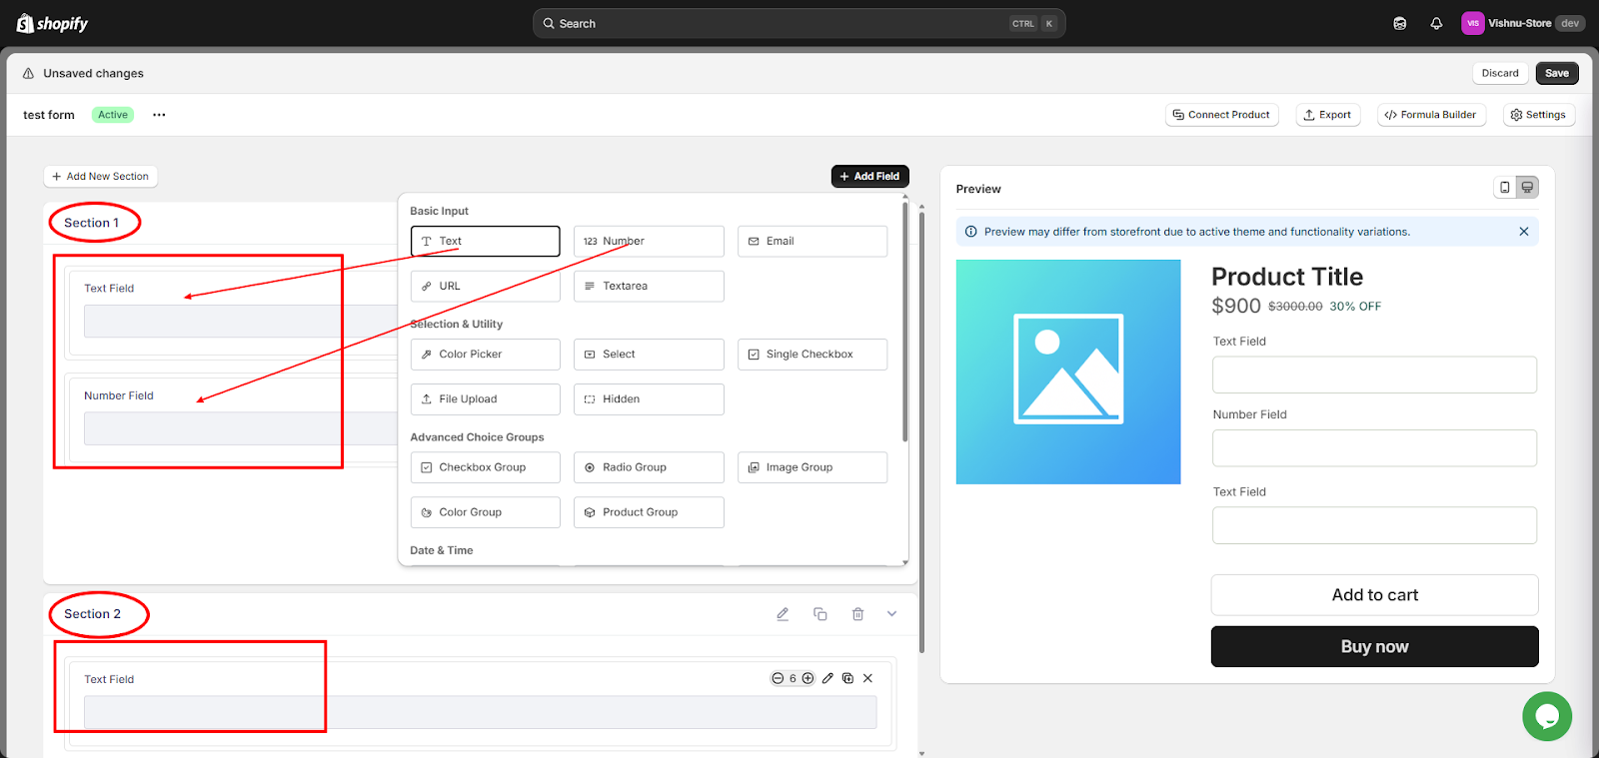Delete Section 2 with the trash icon
The image size is (1599, 758).
[857, 614]
